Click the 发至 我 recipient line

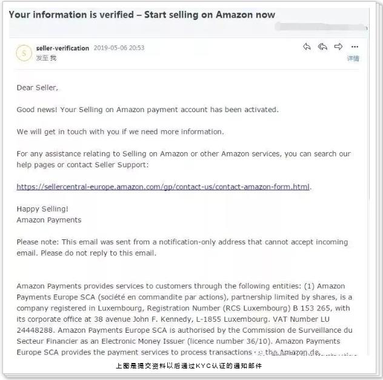pyautogui.click(x=46, y=58)
